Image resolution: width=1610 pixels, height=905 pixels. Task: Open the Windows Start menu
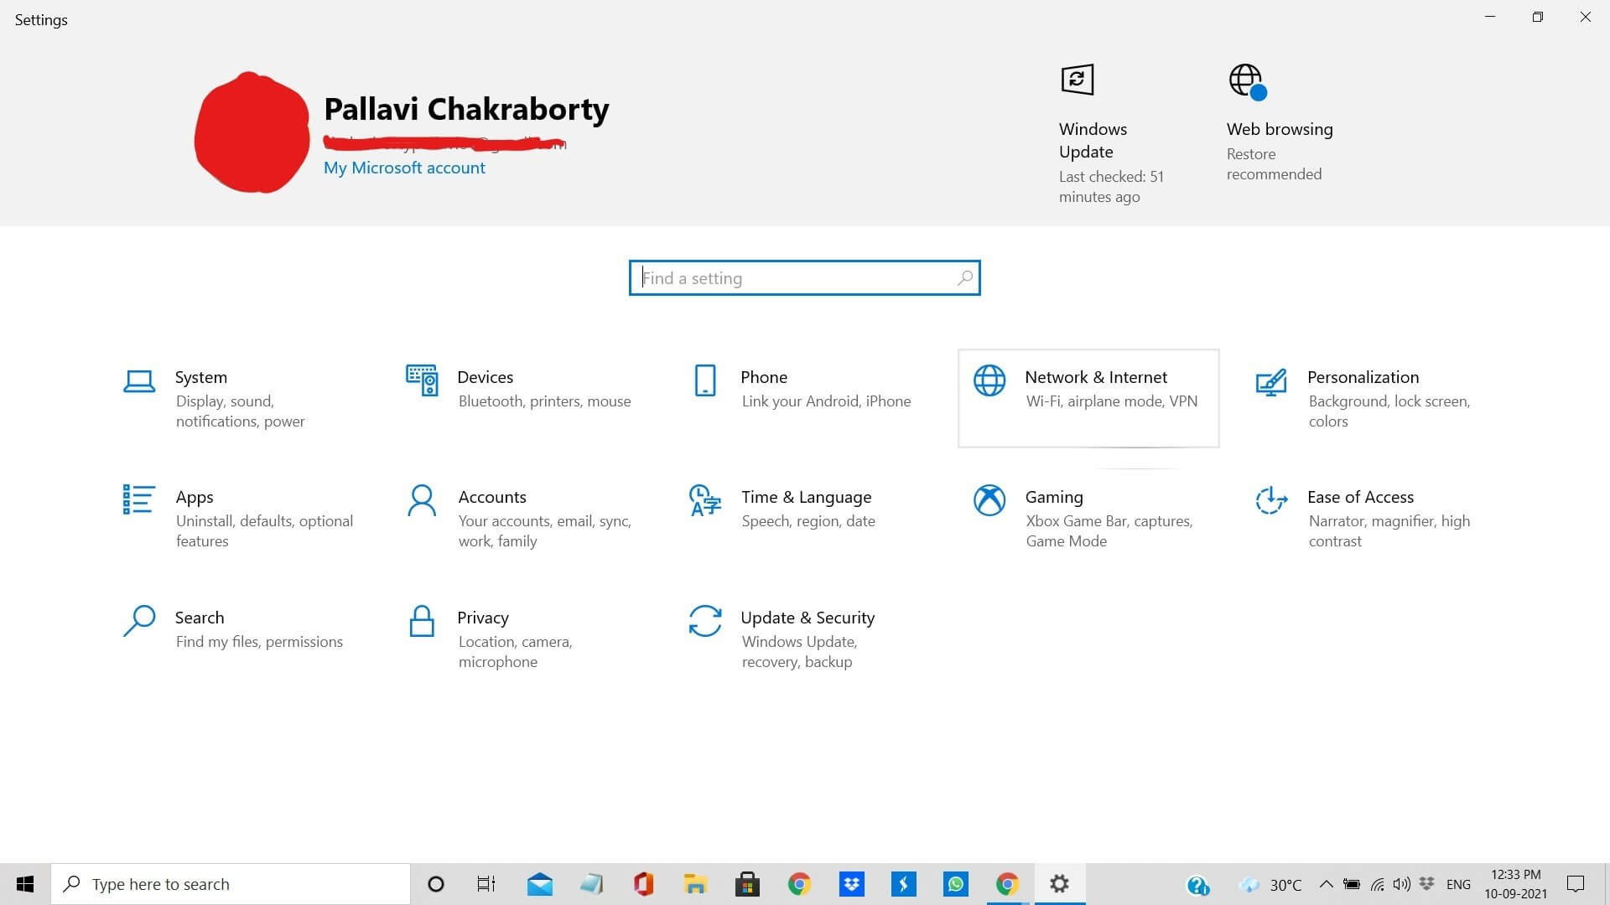[x=25, y=884]
